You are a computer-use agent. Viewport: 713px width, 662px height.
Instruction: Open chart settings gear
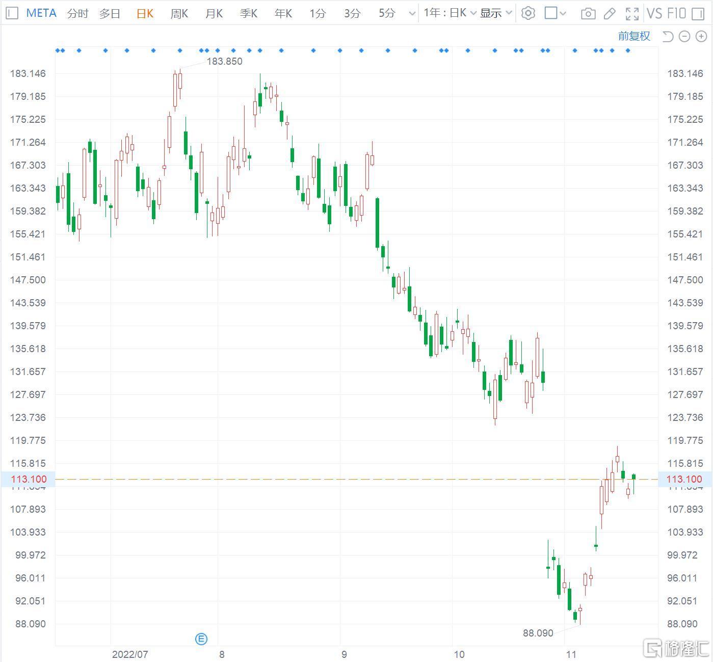[x=529, y=13]
